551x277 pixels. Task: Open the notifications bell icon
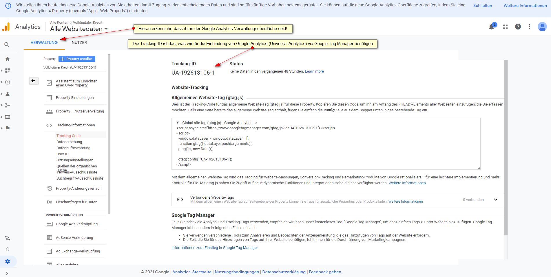coord(492,27)
